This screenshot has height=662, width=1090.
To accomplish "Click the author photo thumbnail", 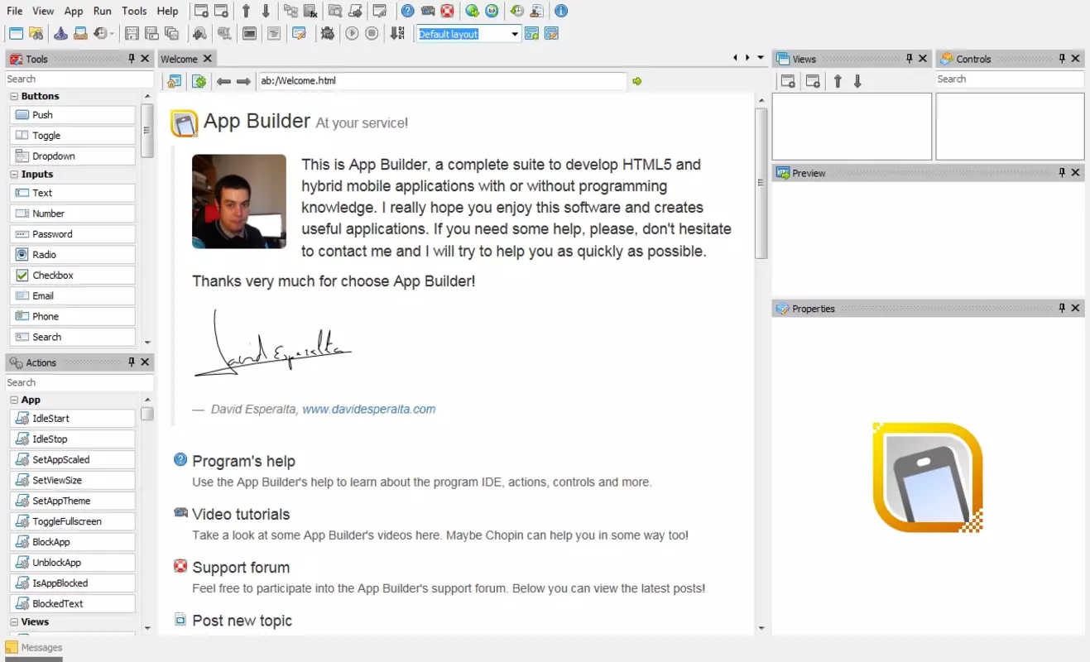I will click(x=239, y=201).
